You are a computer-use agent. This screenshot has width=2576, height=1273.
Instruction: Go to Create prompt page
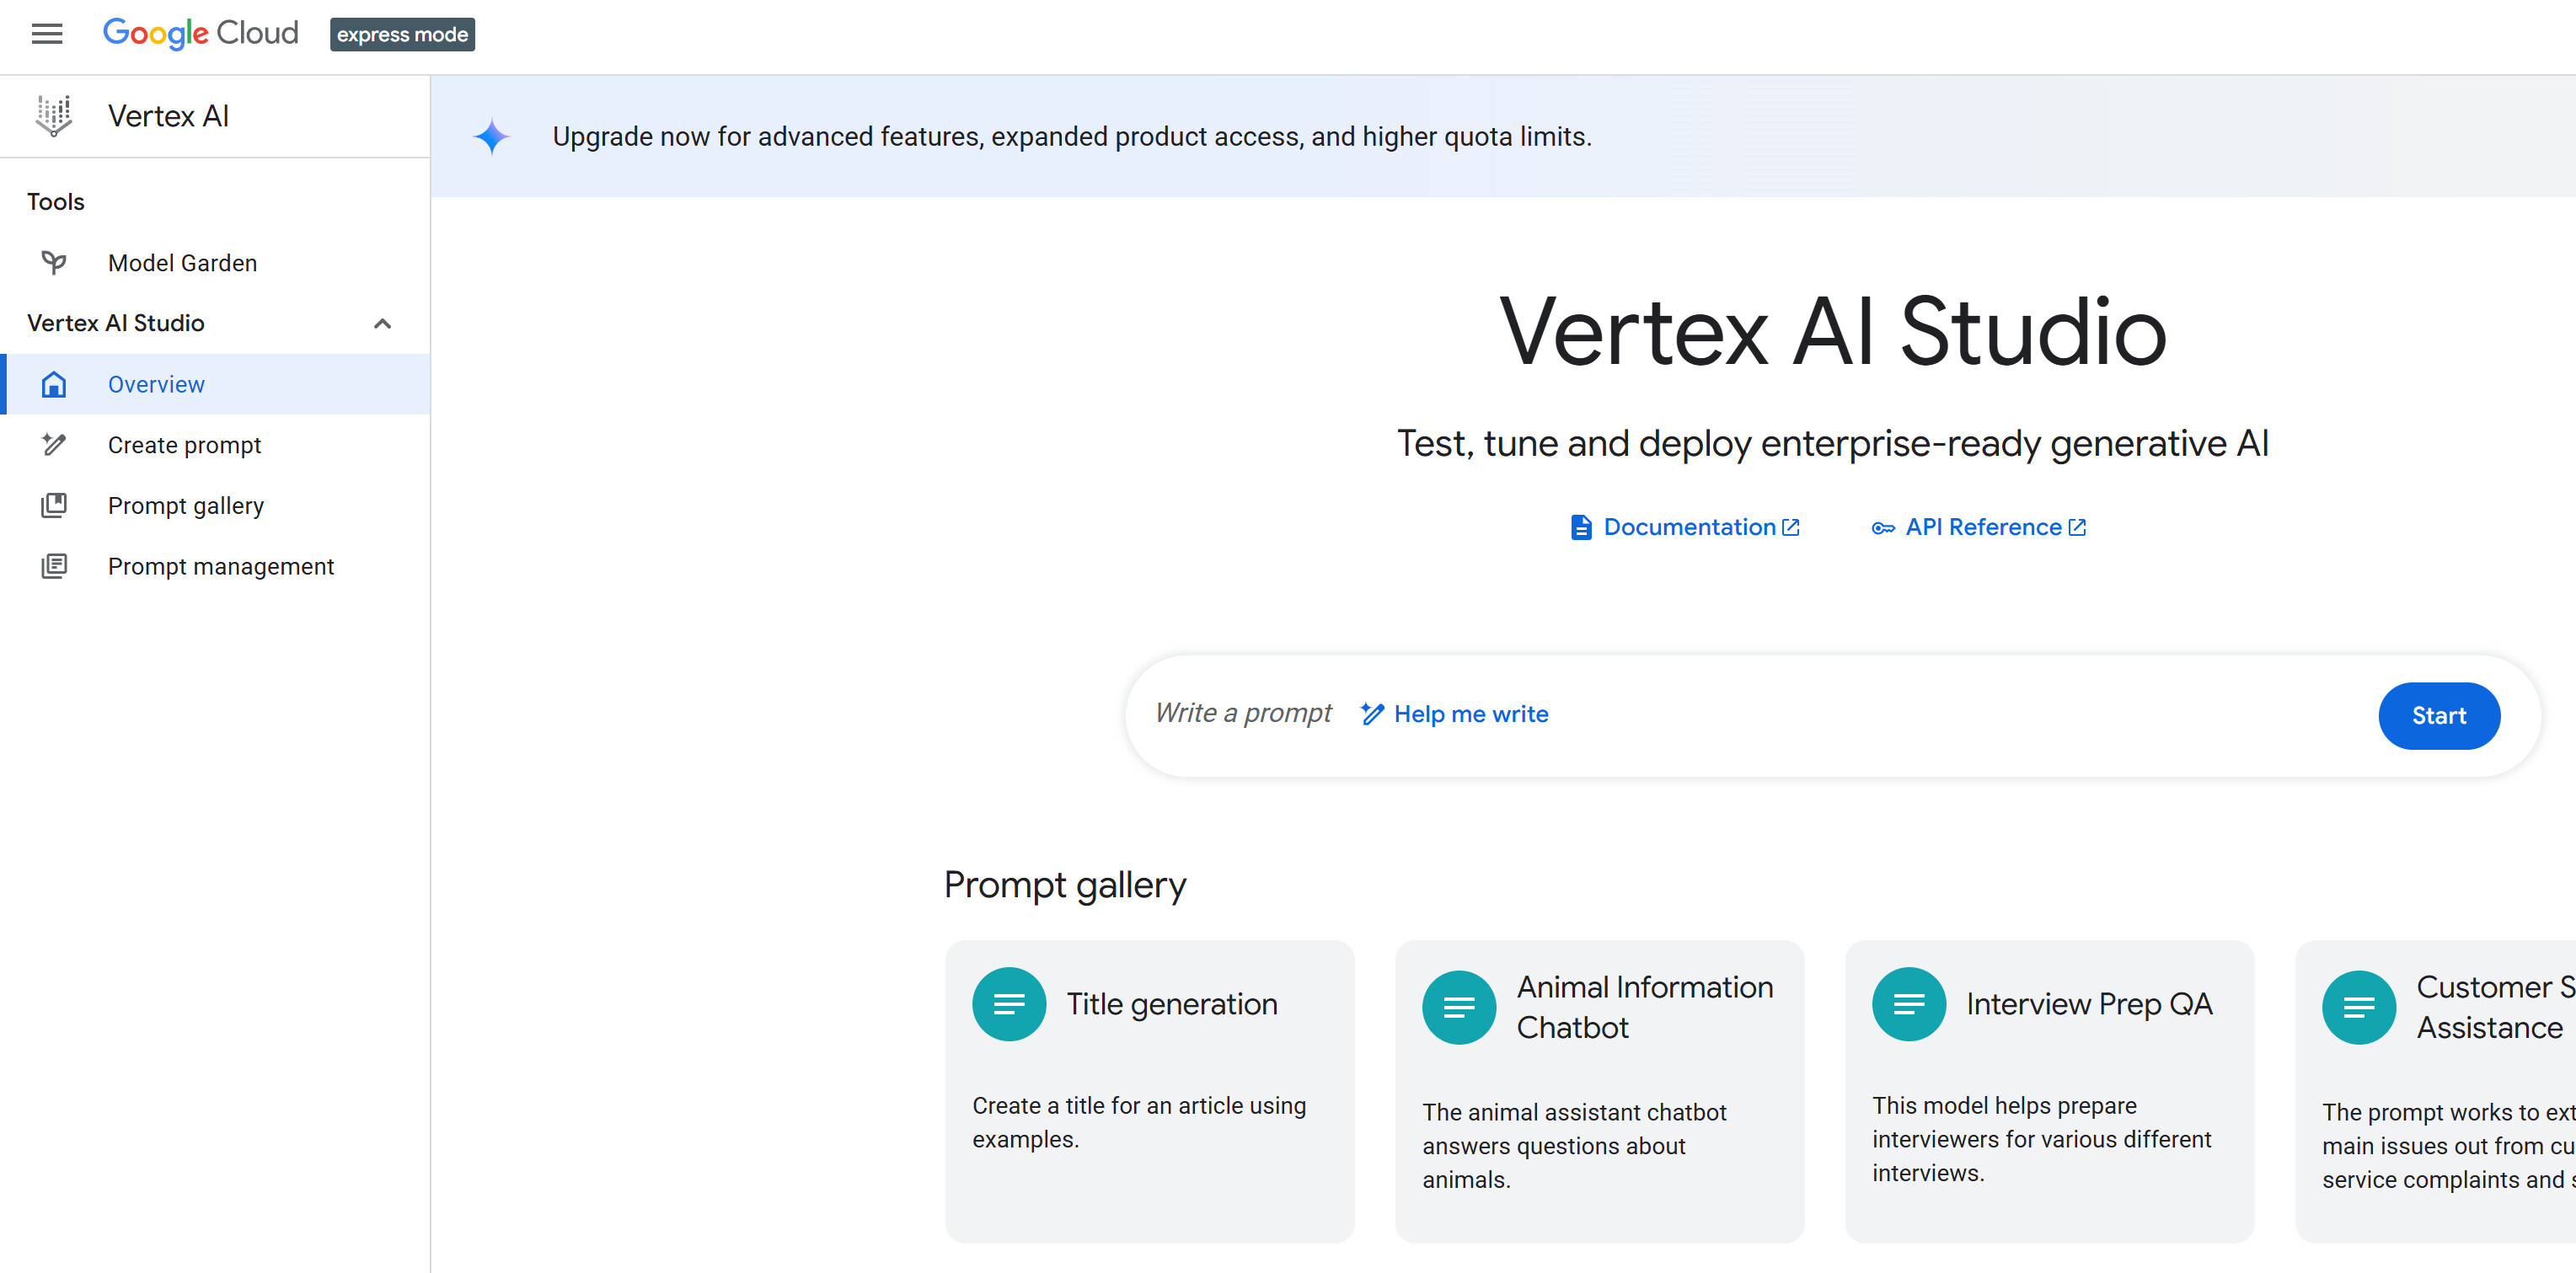(184, 445)
